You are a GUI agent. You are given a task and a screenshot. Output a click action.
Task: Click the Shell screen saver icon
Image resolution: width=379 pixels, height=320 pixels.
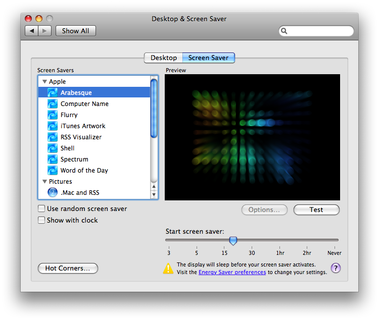pyautogui.click(x=53, y=148)
